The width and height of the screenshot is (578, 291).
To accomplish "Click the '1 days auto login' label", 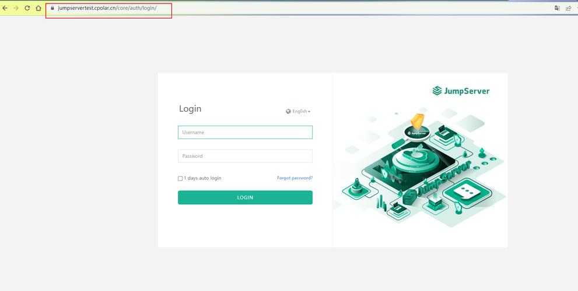I will coord(202,178).
